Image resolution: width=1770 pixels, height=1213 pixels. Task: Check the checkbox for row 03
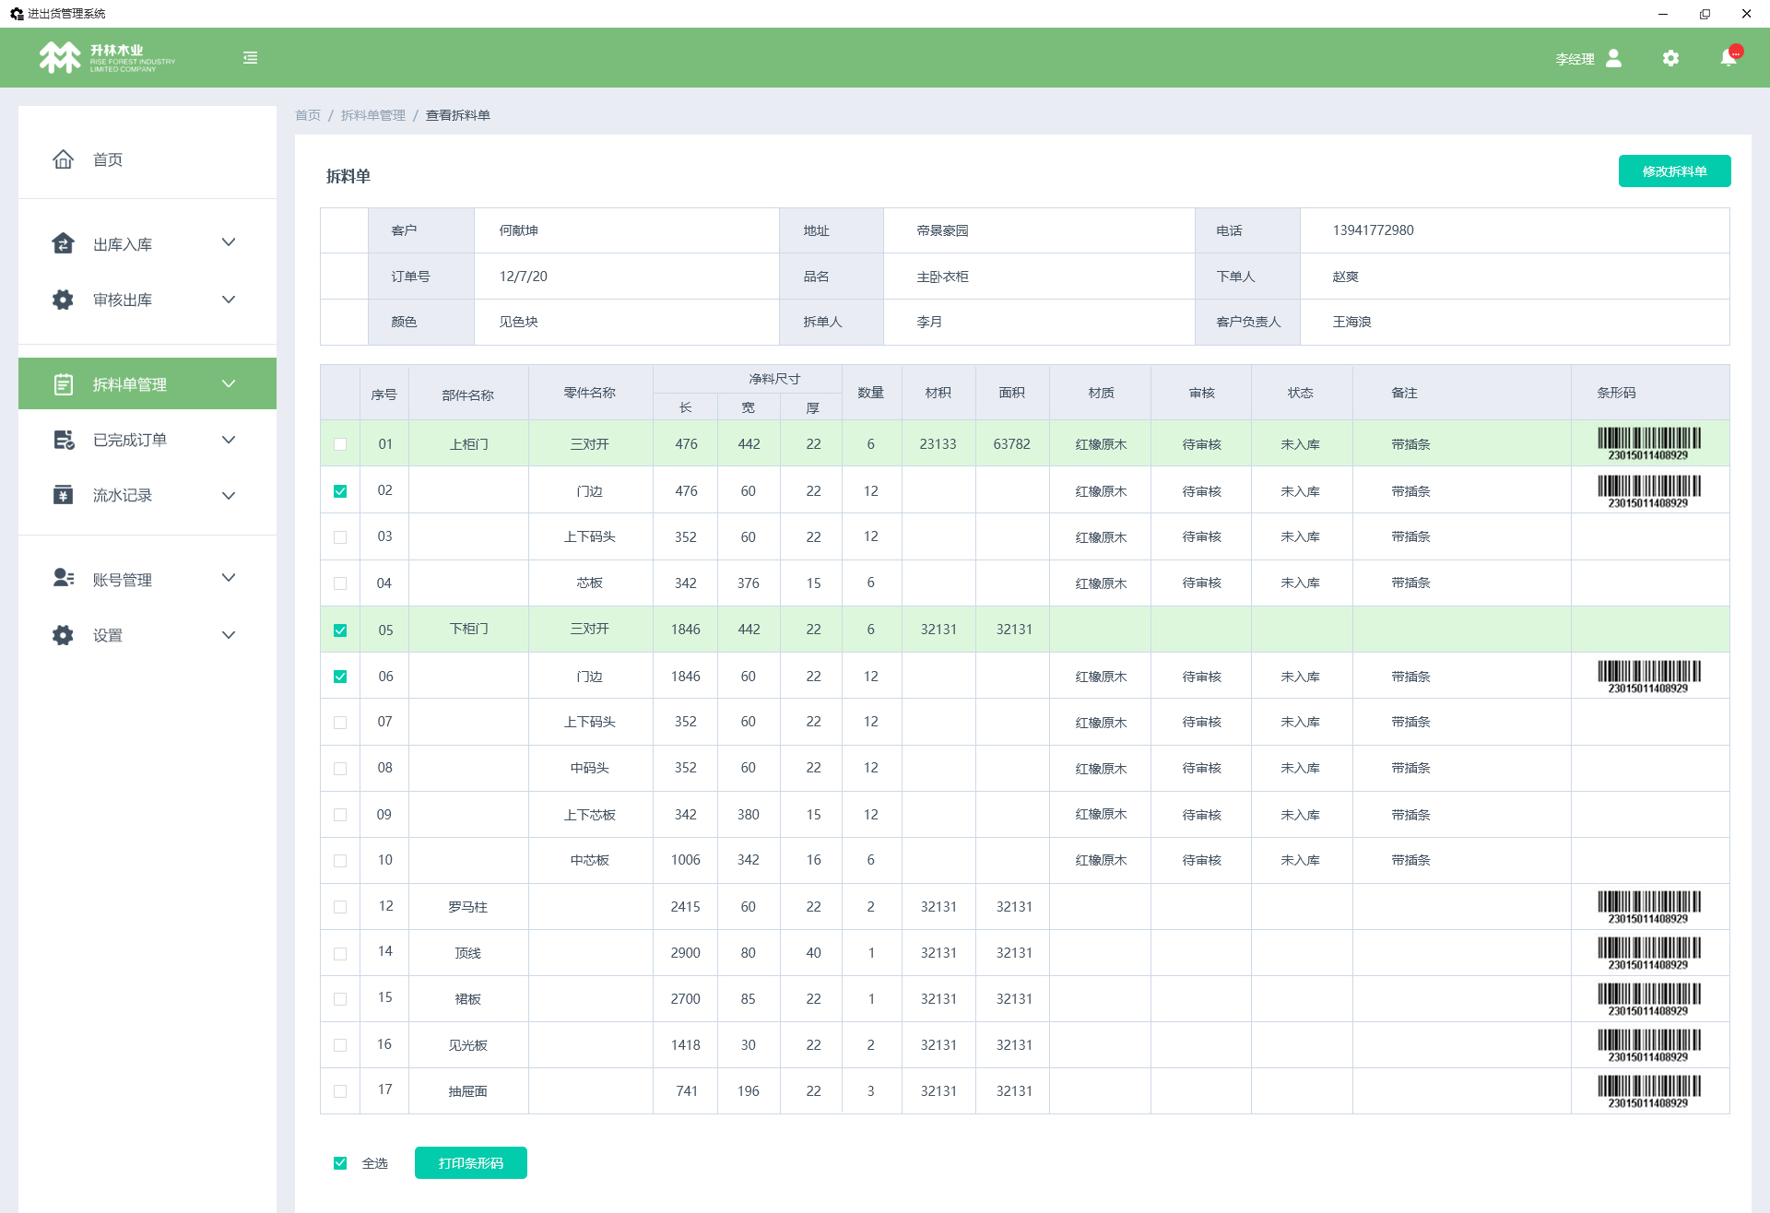pyautogui.click(x=340, y=537)
